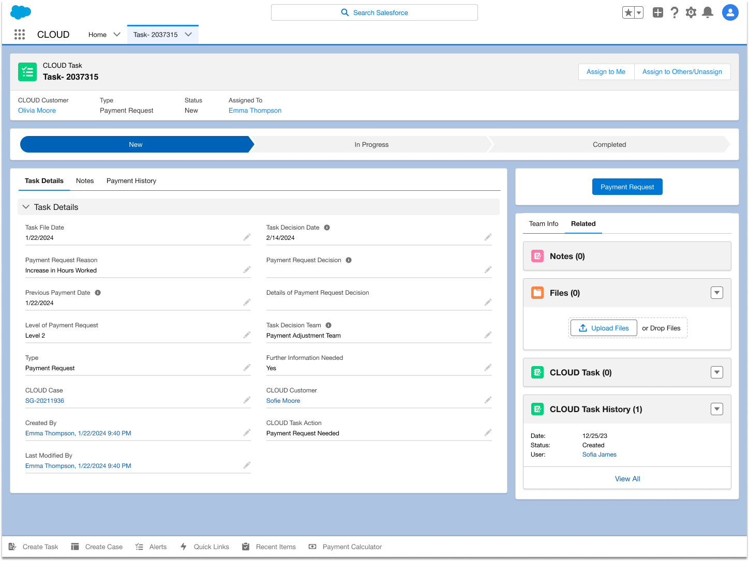Open the Olivia Moore customer record
The height and width of the screenshot is (561, 749).
tap(36, 110)
